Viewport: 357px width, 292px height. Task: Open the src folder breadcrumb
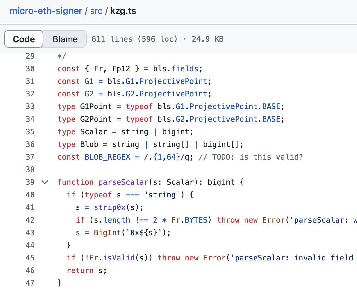point(96,11)
